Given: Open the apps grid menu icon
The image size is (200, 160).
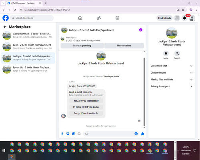Looking at the screenshot, I should pos(177,18).
